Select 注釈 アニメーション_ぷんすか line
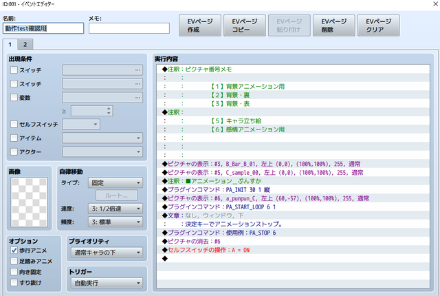The width and height of the screenshot is (440, 296). (293, 181)
